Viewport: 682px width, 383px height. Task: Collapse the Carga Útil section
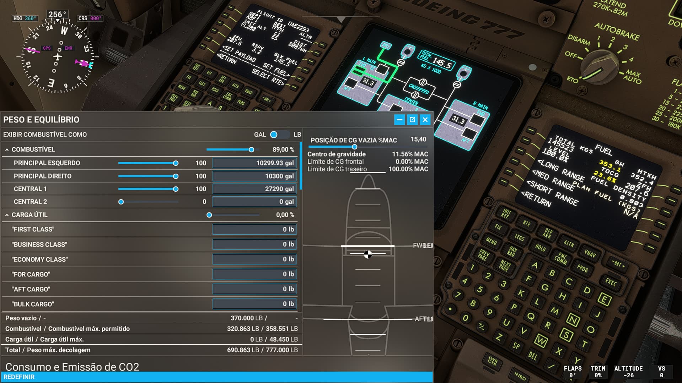pyautogui.click(x=7, y=215)
